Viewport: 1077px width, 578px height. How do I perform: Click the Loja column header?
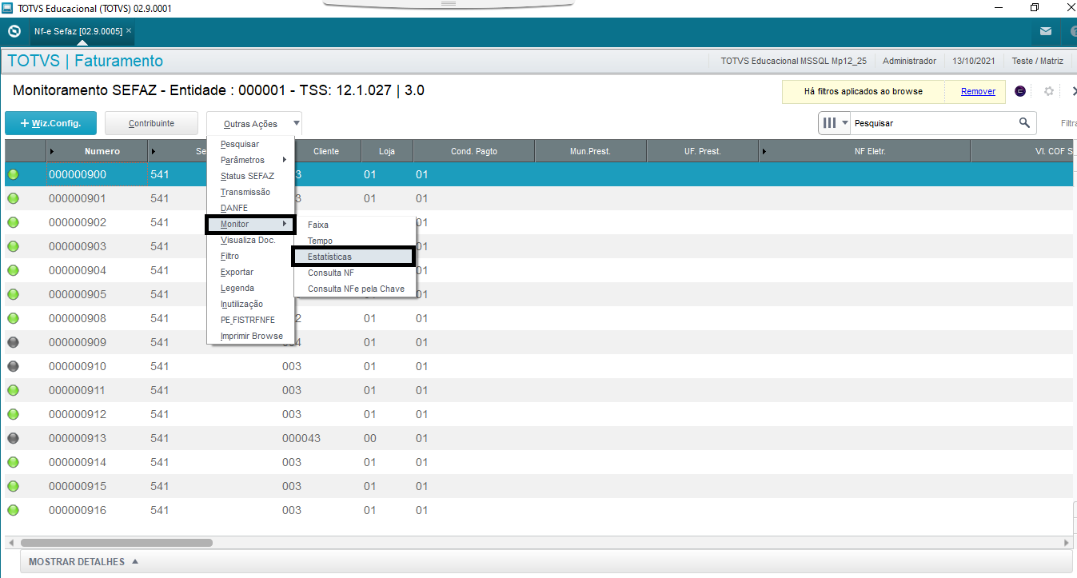click(x=387, y=151)
